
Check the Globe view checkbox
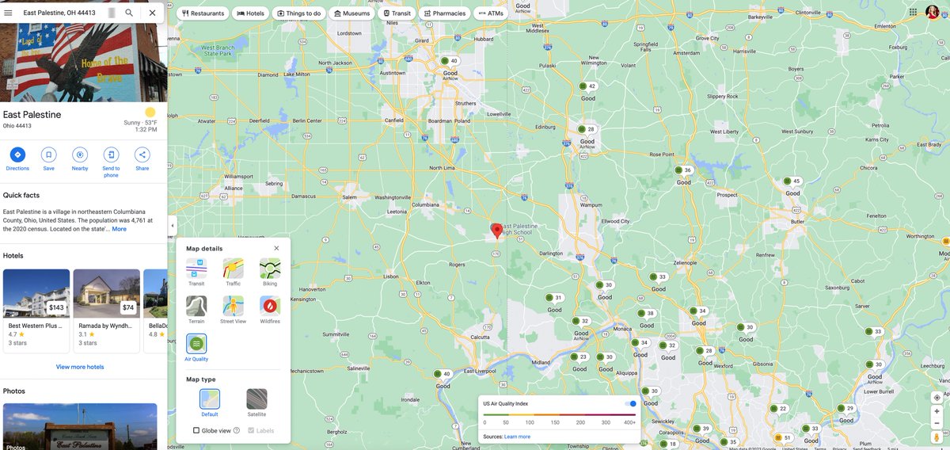(x=196, y=430)
